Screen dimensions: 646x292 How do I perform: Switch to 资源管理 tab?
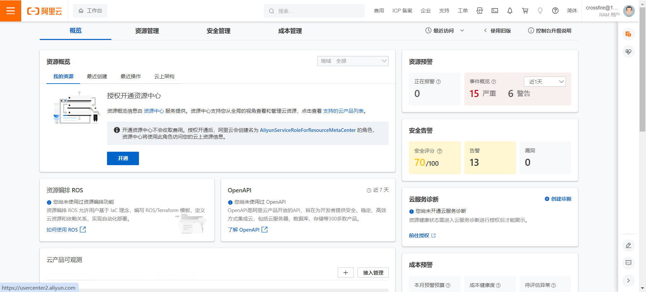click(x=147, y=31)
